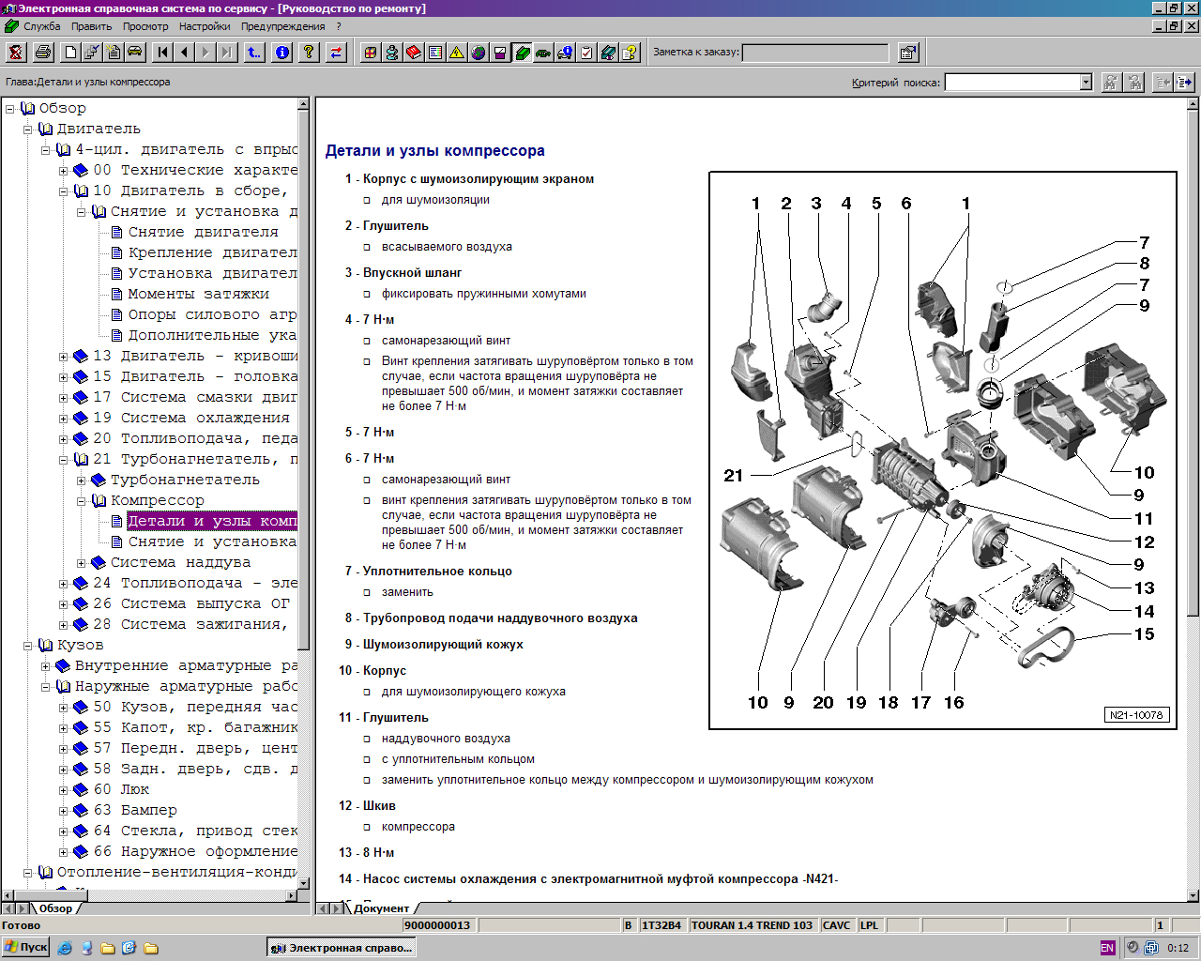Click the icon beside order note field
This screenshot has width=1201, height=961.
(907, 53)
